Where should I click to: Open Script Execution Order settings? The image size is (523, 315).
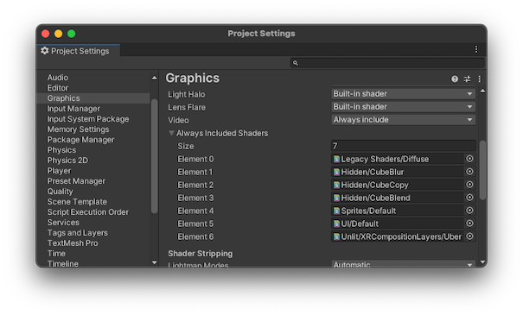pos(87,212)
